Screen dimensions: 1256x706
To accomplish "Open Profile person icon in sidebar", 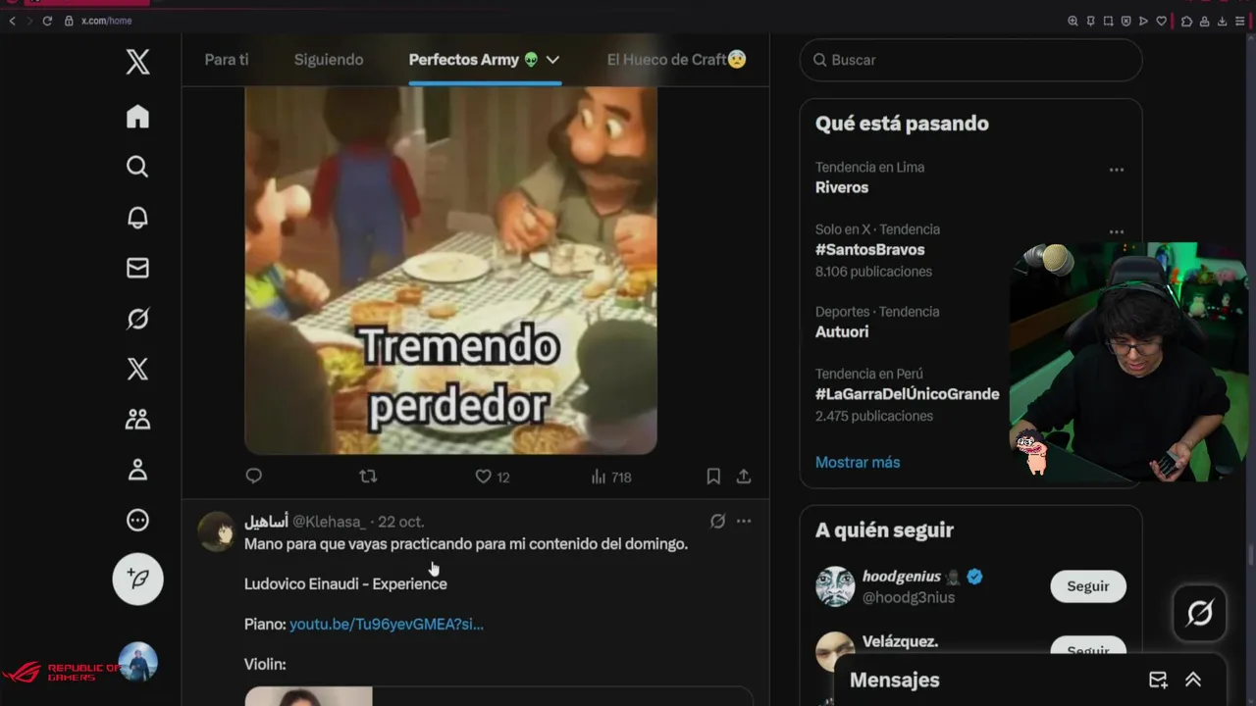I will click(x=137, y=470).
